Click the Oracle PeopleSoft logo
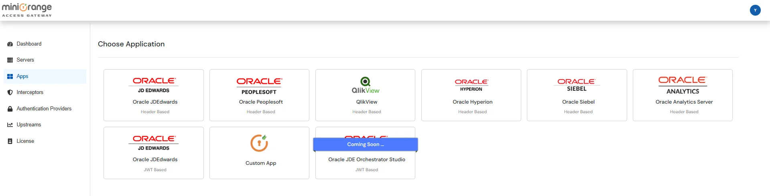The height and width of the screenshot is (196, 770). 259,86
